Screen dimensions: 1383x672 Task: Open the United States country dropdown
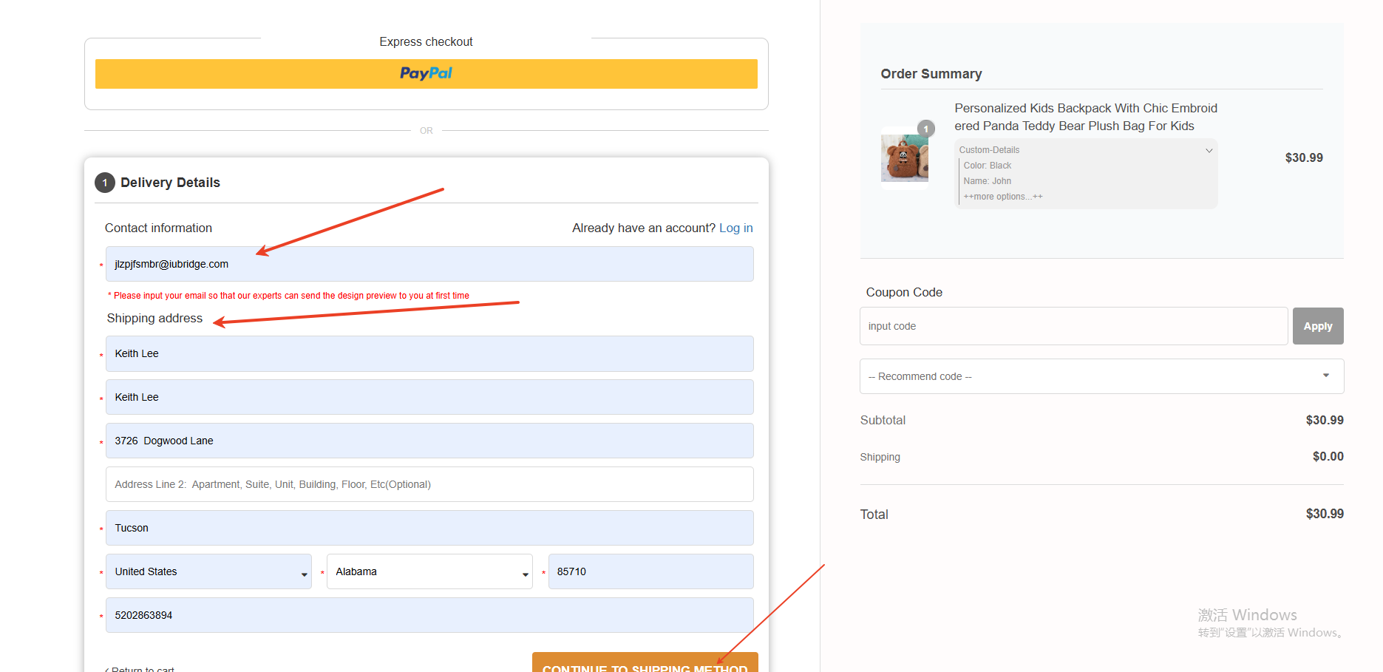[x=208, y=571]
